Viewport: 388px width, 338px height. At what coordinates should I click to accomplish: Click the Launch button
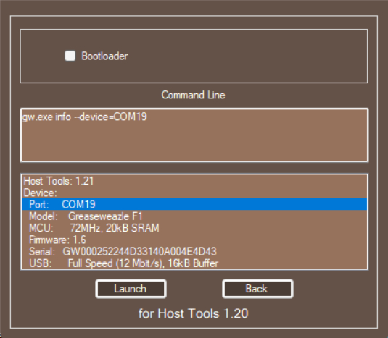pos(131,289)
